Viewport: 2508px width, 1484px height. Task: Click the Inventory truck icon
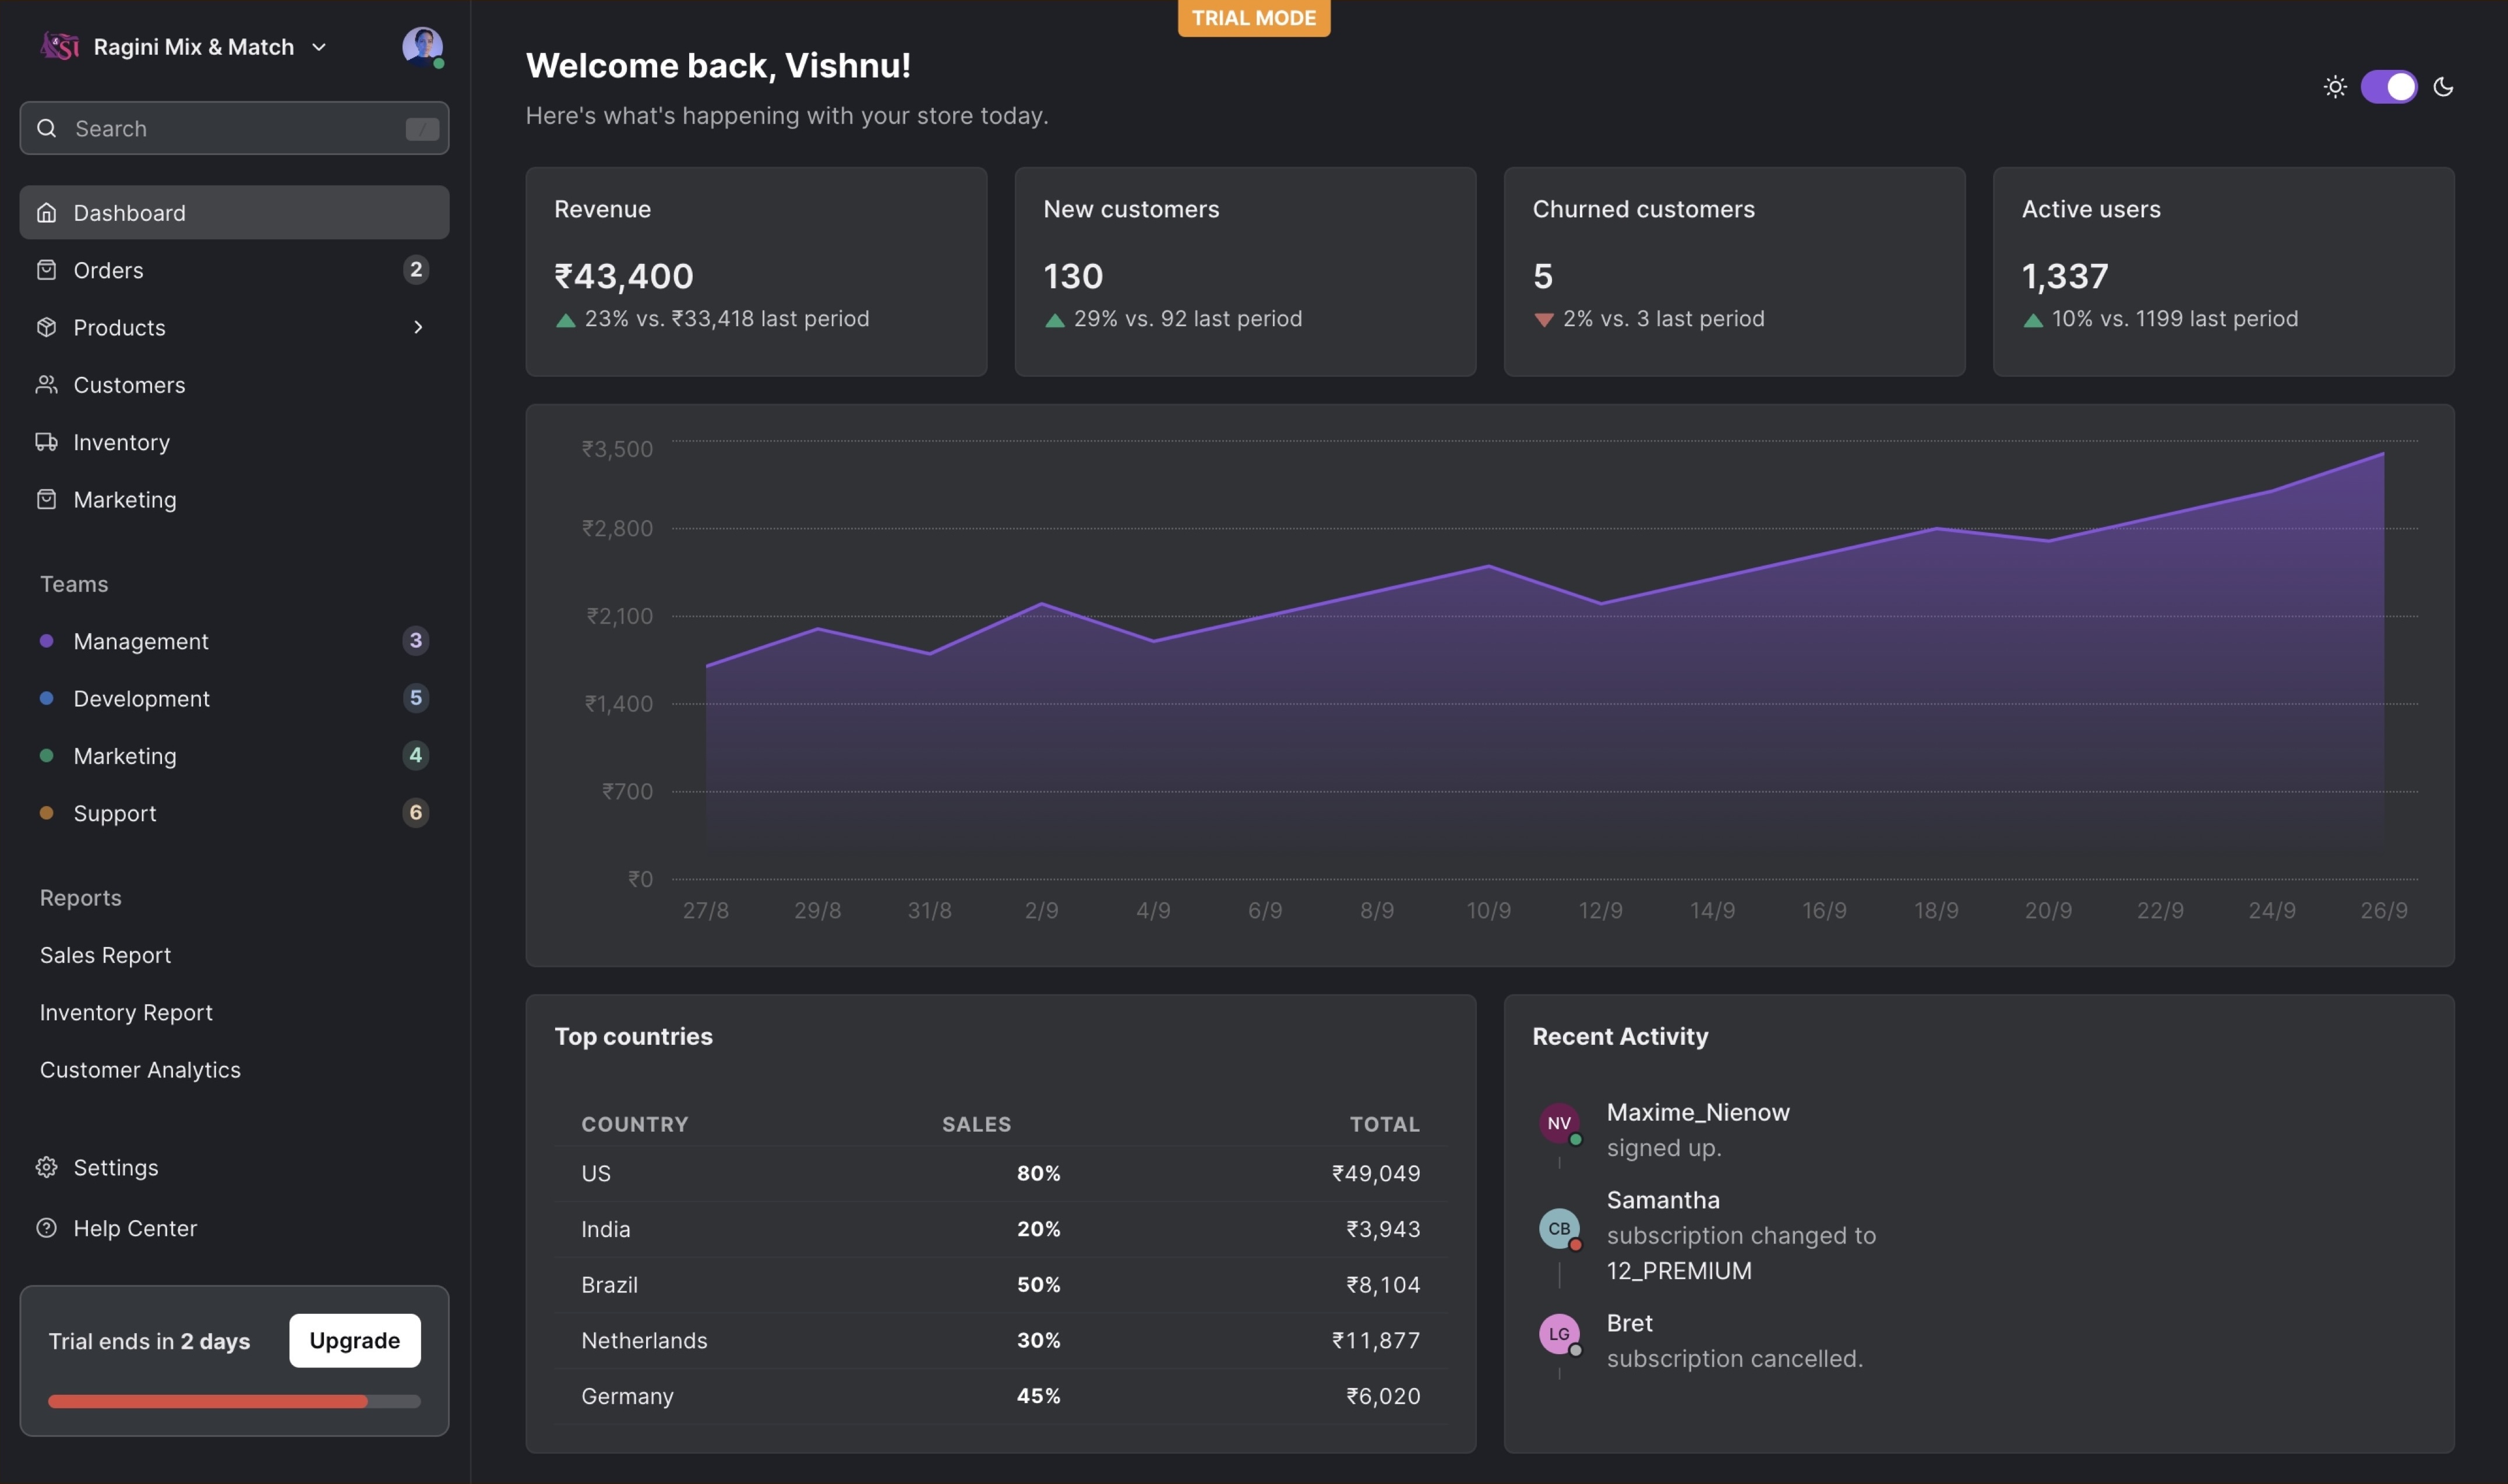[46, 442]
